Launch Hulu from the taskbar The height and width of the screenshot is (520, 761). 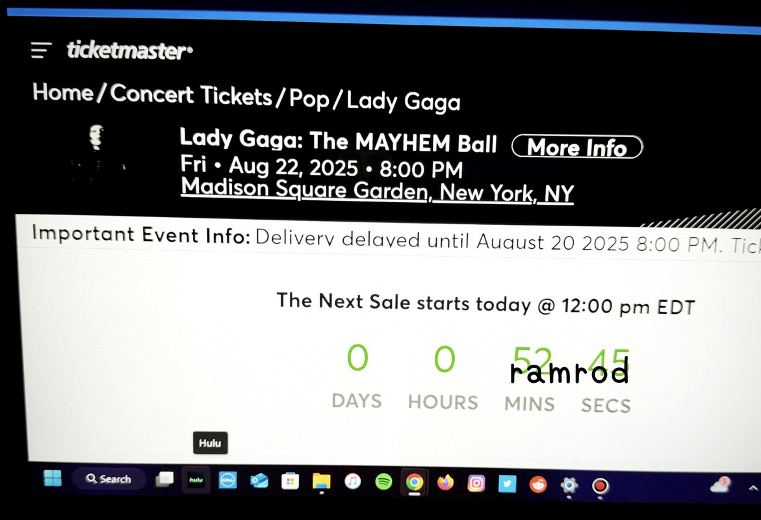coord(196,480)
